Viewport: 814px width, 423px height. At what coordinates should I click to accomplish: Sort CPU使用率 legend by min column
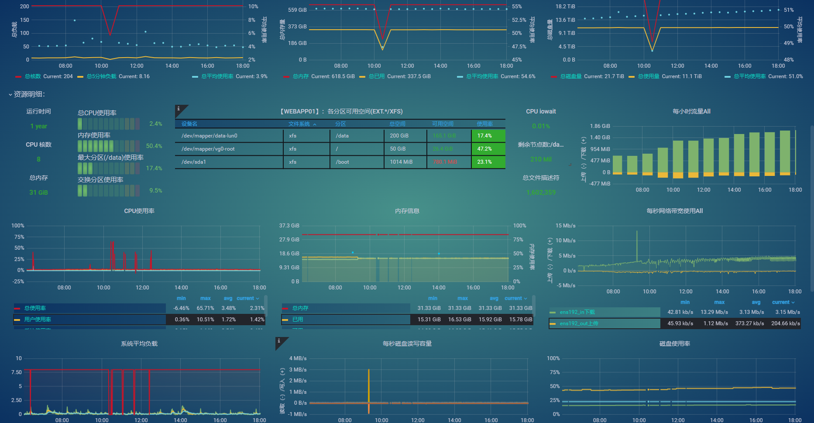click(181, 299)
